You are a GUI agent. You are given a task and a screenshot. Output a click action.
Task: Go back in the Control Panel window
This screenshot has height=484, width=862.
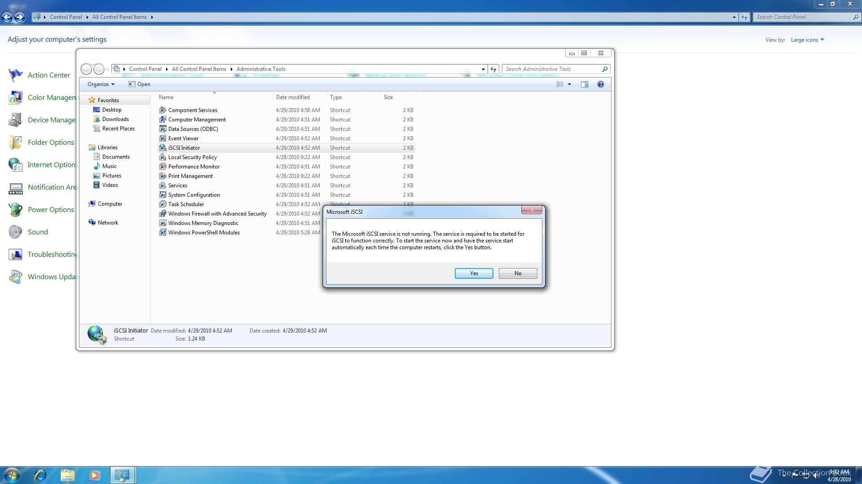point(7,17)
